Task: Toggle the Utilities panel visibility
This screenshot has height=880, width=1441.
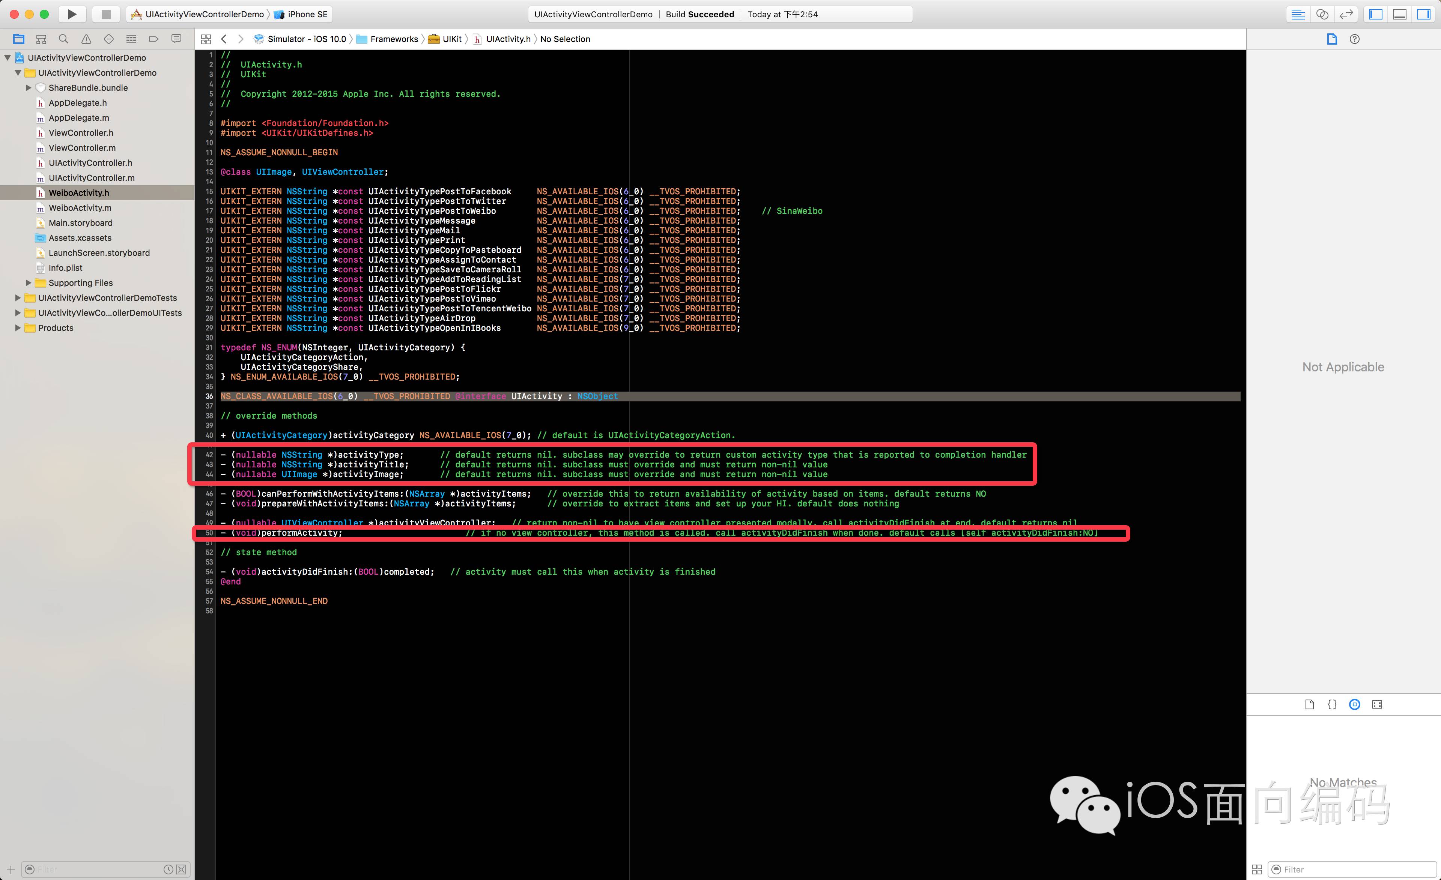Action: click(1423, 14)
